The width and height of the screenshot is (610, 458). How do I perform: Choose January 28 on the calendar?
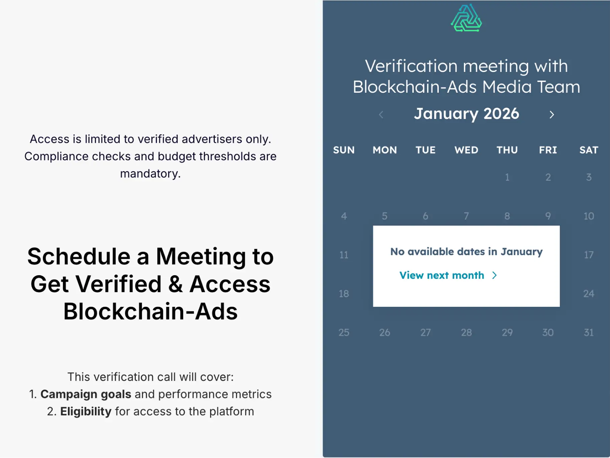click(x=466, y=332)
